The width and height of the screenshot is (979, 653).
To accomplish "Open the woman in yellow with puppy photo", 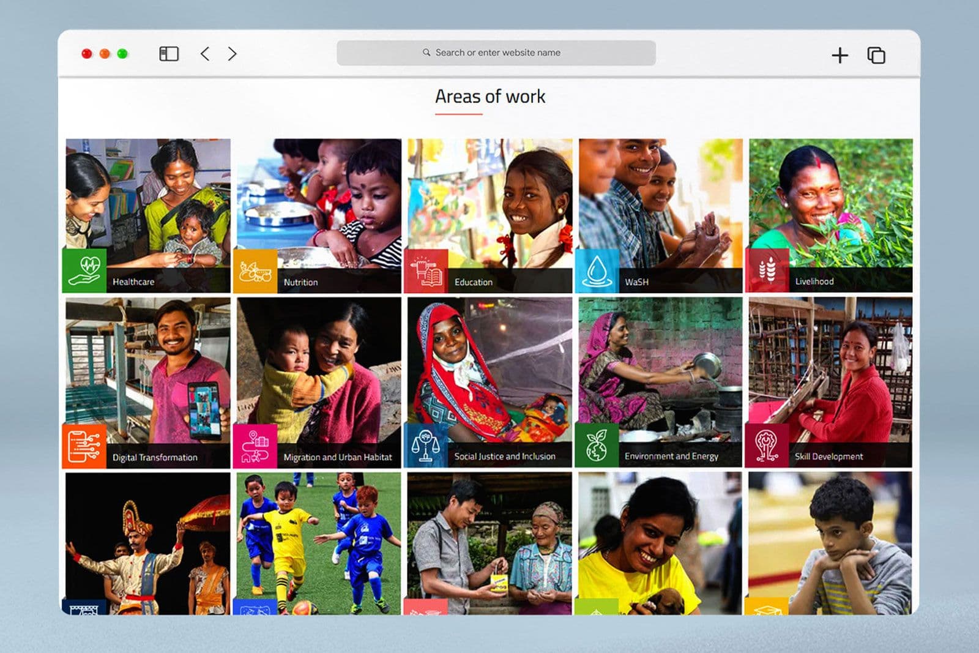I will [x=660, y=543].
